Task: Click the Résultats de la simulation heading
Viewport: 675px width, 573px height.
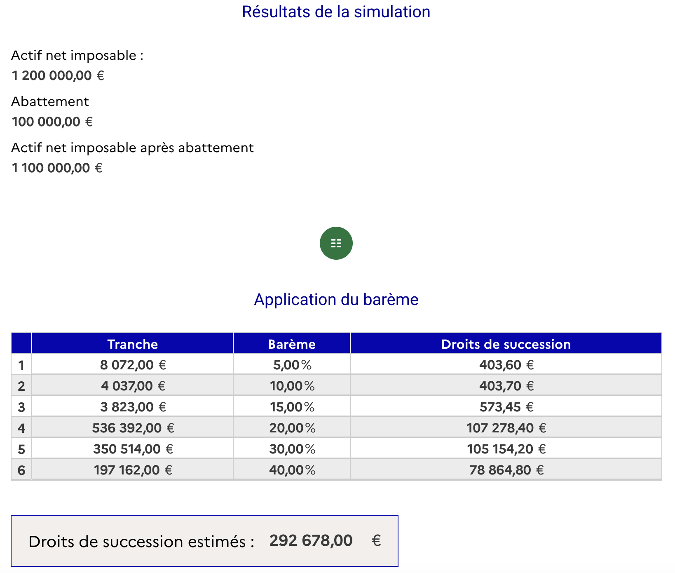Action: (336, 12)
